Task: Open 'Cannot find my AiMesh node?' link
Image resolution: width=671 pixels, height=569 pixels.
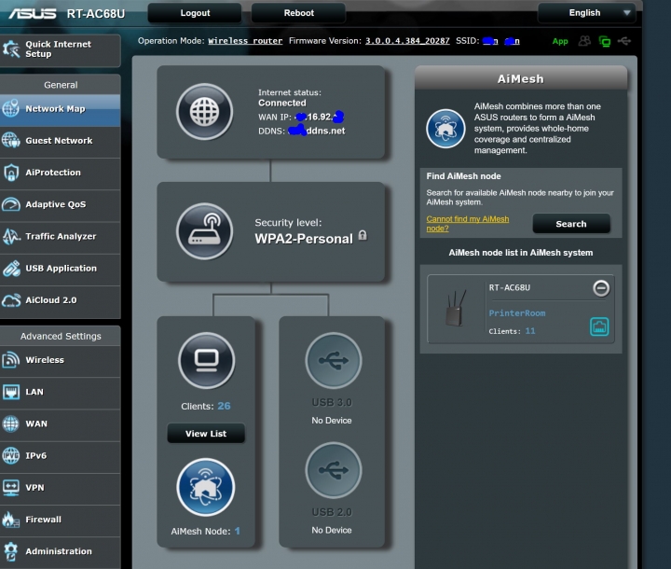Action: [x=467, y=223]
